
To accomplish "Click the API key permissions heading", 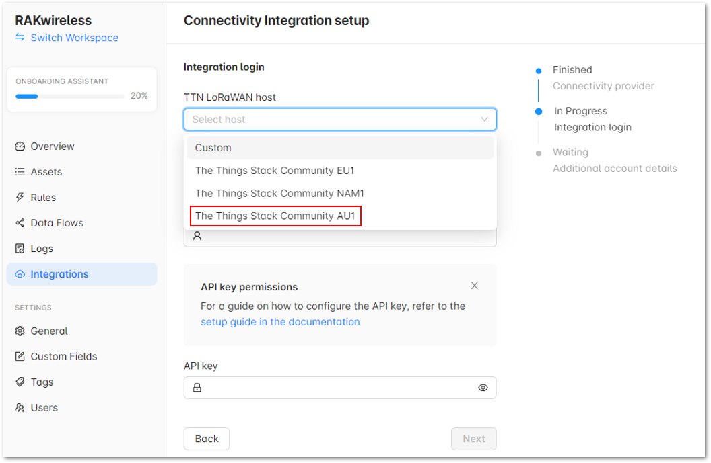I will 249,287.
